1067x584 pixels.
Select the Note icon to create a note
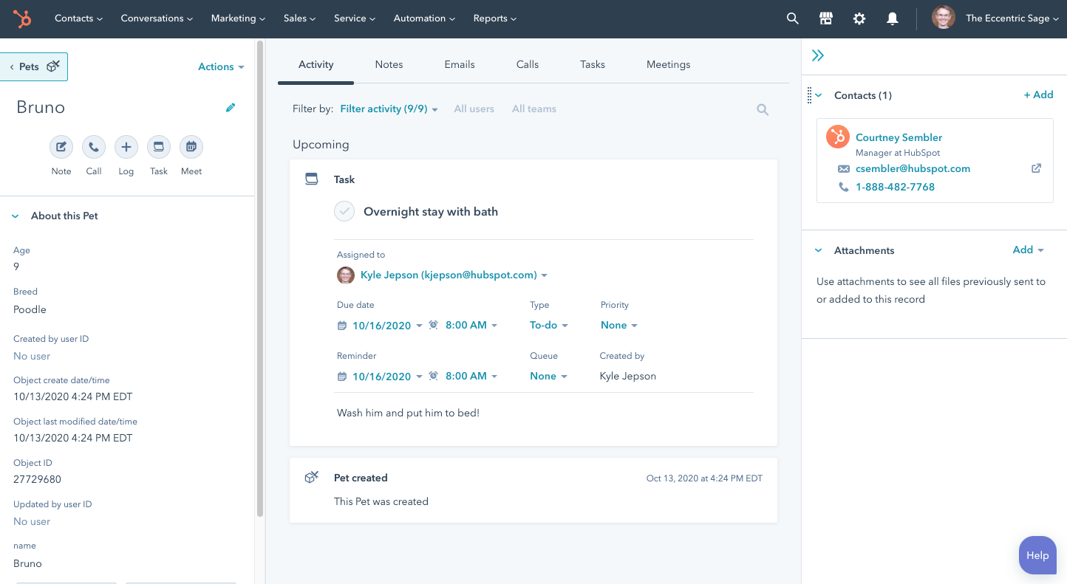point(61,147)
